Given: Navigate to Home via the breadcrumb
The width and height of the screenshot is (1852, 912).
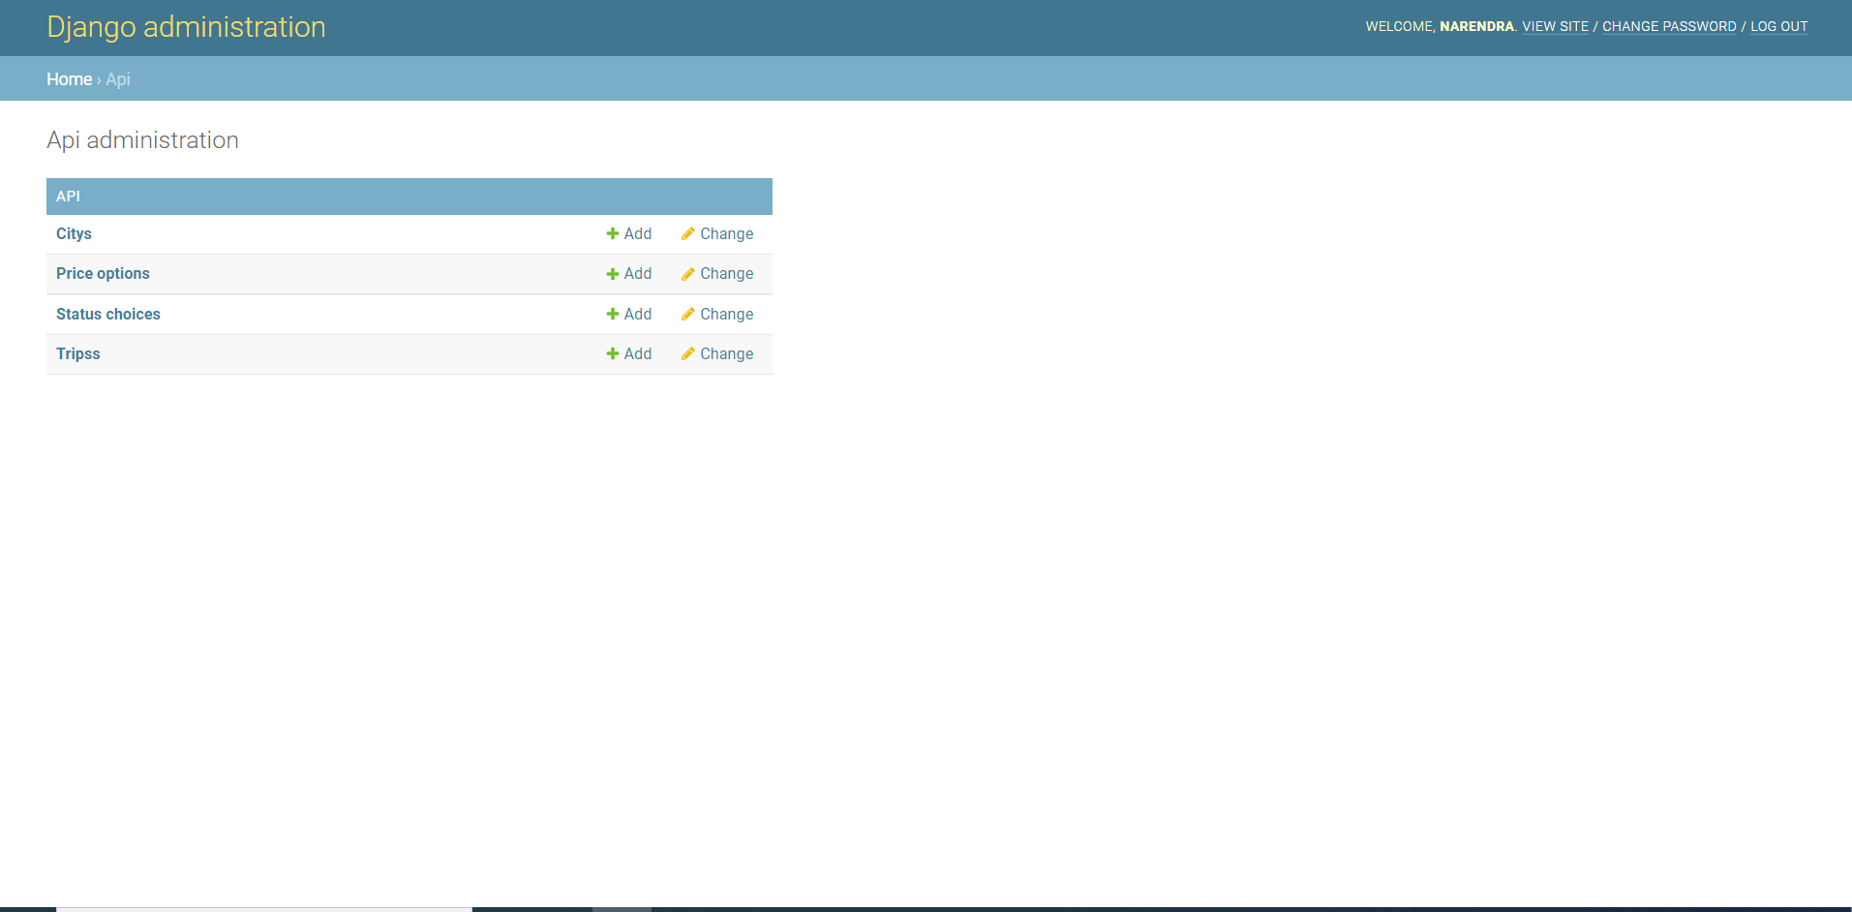Looking at the screenshot, I should (69, 78).
